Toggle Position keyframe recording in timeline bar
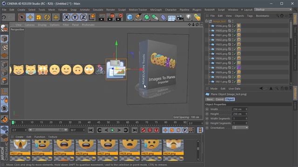This screenshot has height=167, width=298. pyautogui.click(x=165, y=130)
